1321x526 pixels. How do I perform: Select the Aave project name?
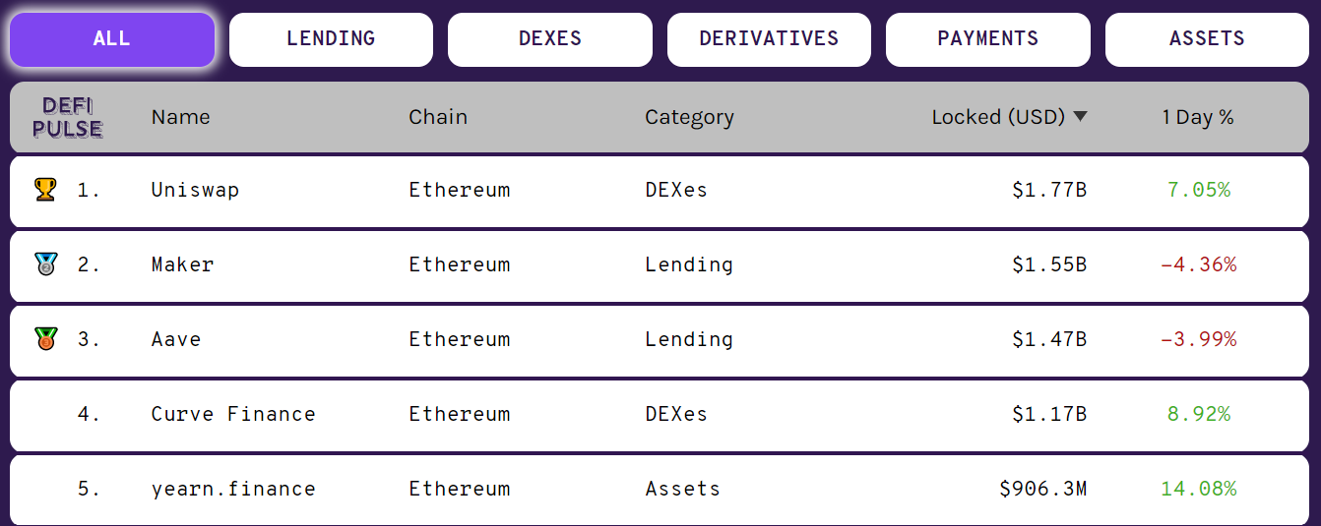point(176,339)
